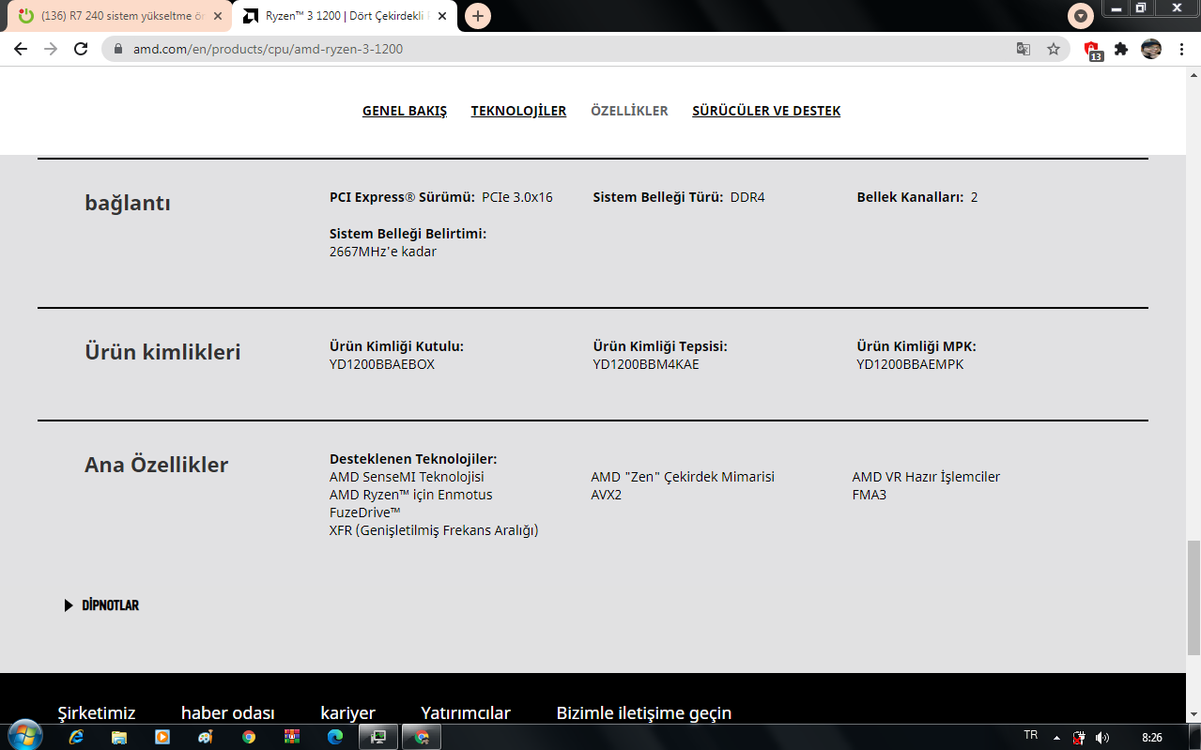Open the Paint taskbar icon
This screenshot has width=1201, height=750.
point(206,737)
